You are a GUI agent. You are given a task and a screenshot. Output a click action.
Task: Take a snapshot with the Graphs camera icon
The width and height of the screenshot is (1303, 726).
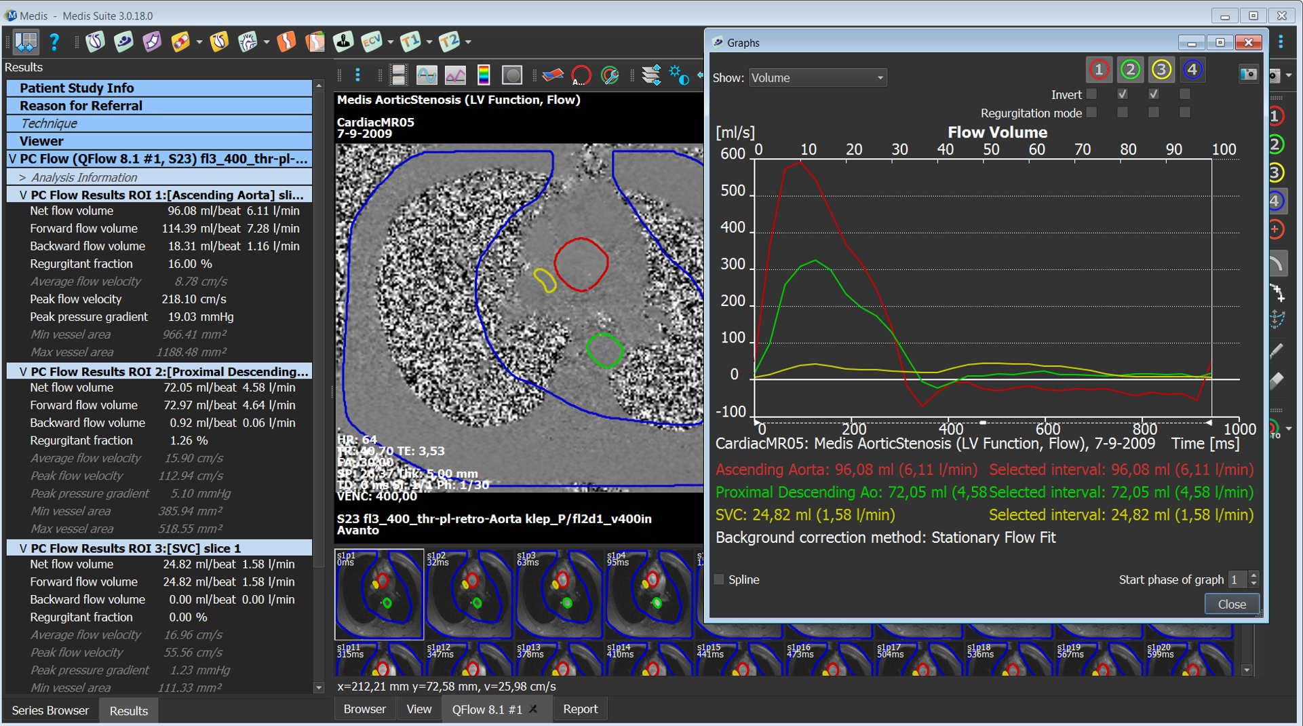(1249, 75)
